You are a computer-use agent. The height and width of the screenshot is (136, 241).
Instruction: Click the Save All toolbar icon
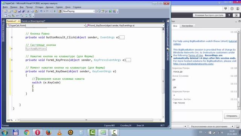click(x=23, y=11)
